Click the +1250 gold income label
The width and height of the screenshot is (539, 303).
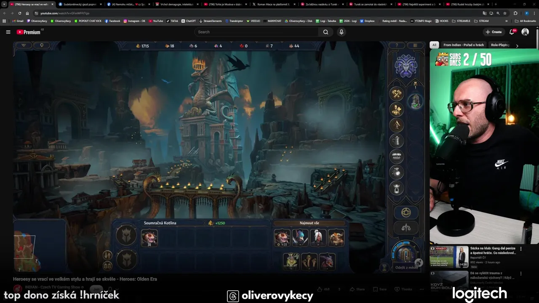(217, 223)
